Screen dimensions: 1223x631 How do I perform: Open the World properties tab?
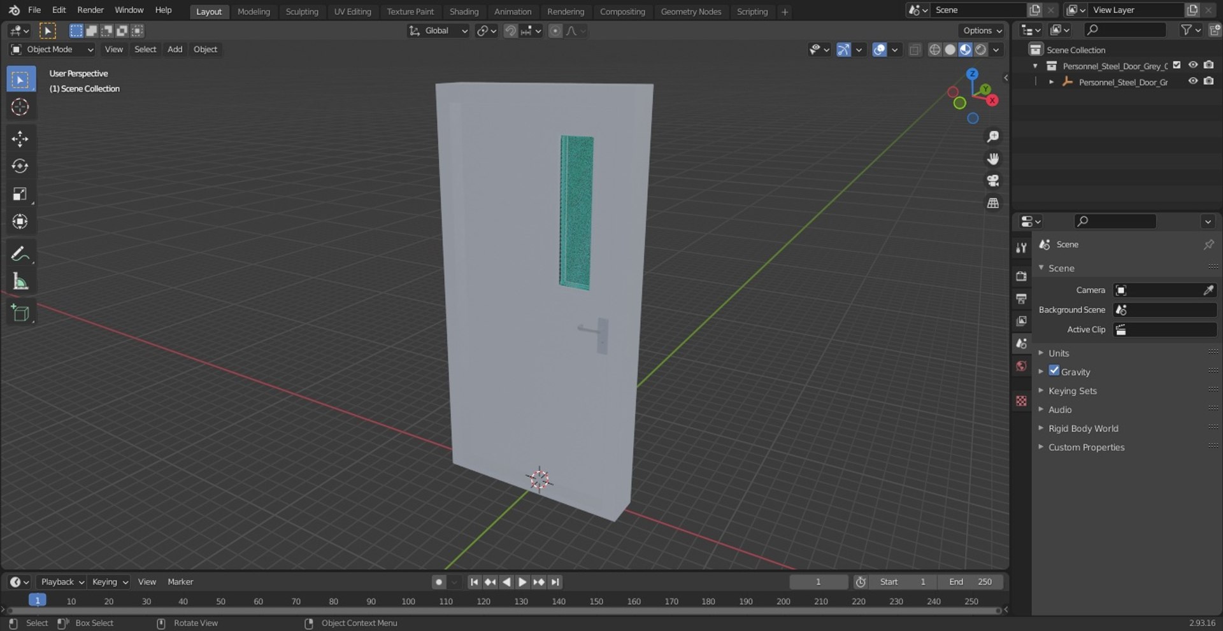tap(1021, 366)
